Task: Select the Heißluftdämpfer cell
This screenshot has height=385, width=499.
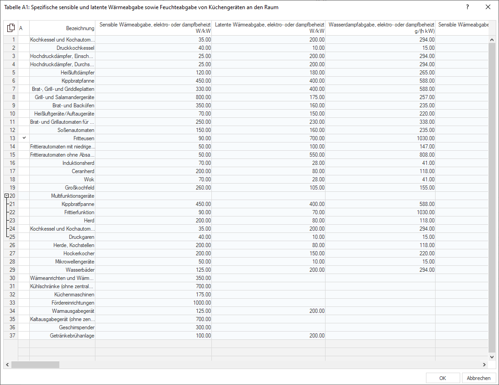Action: tap(63, 73)
